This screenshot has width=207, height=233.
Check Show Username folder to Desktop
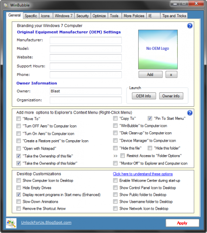(115, 201)
